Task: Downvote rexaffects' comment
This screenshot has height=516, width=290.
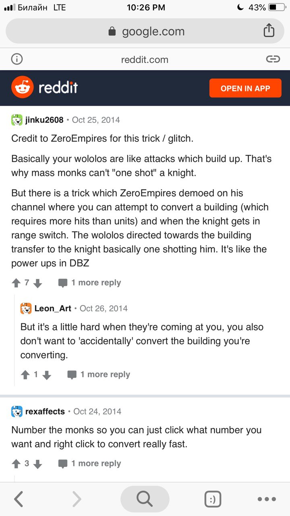Action: coord(37,464)
